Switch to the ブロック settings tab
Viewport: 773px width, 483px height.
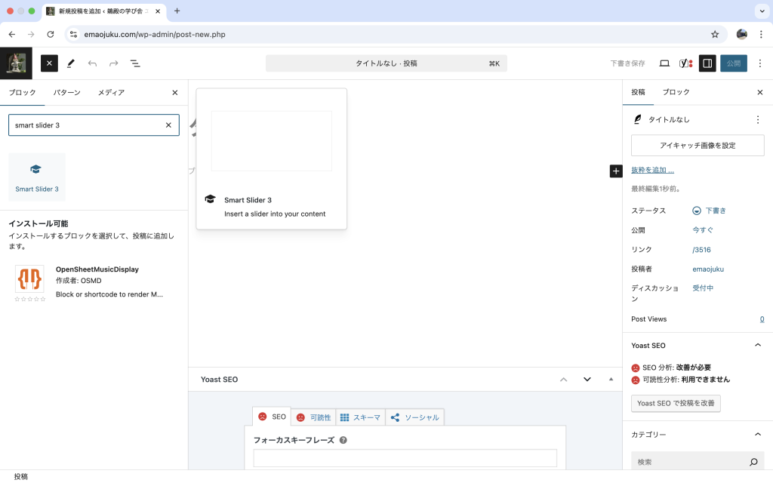(x=676, y=92)
